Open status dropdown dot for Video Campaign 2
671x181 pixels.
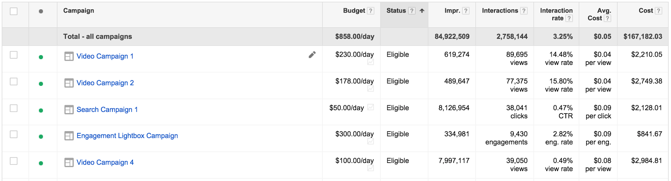[41, 84]
